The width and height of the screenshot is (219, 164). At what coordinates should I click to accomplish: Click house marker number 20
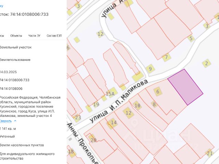(x=92, y=139)
